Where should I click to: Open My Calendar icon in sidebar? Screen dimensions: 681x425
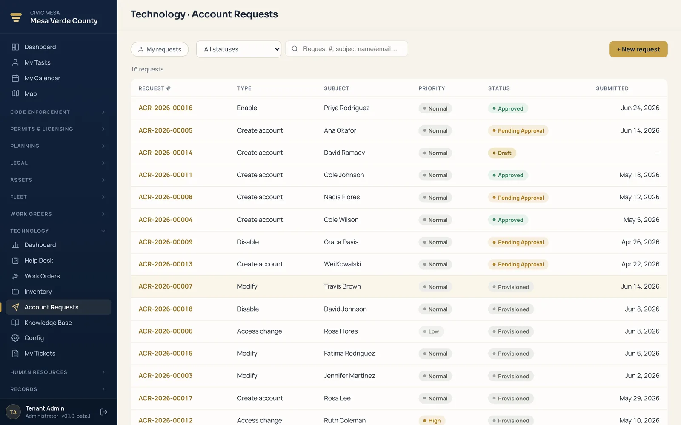coord(15,78)
